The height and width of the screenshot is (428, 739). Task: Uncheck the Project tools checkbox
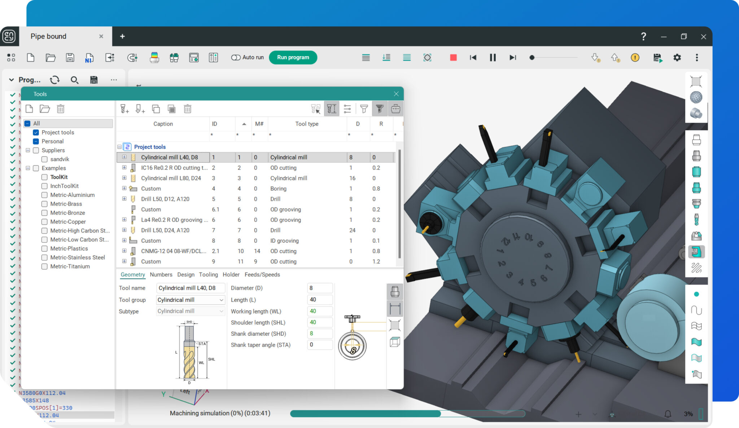pos(36,132)
